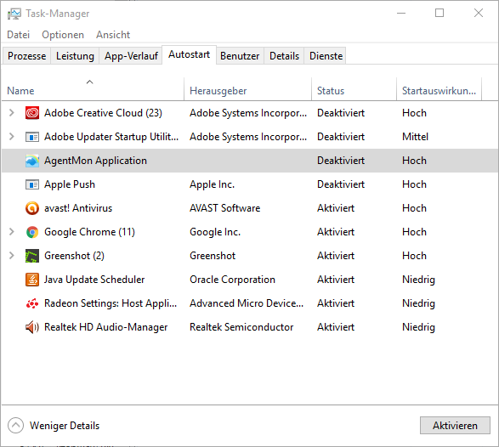The width and height of the screenshot is (499, 447).
Task: Select the Adobe Updater Startup Utility name
Action: [111, 137]
